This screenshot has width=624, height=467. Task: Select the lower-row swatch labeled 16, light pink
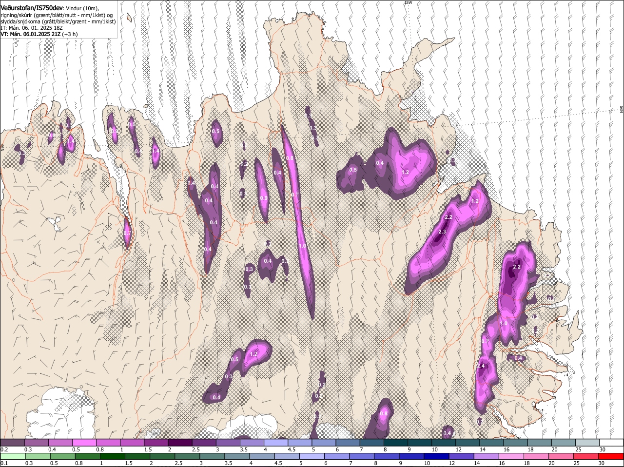coord(512,456)
